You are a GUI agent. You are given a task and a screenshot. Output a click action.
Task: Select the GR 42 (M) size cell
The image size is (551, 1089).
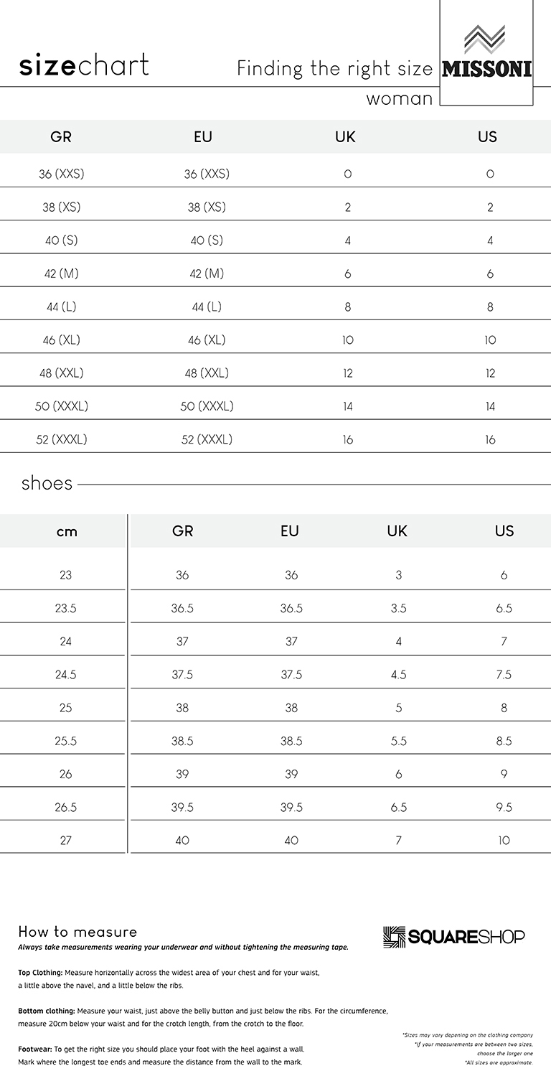tap(61, 274)
